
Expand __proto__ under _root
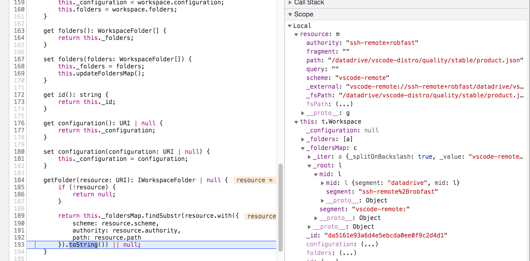[316, 218]
